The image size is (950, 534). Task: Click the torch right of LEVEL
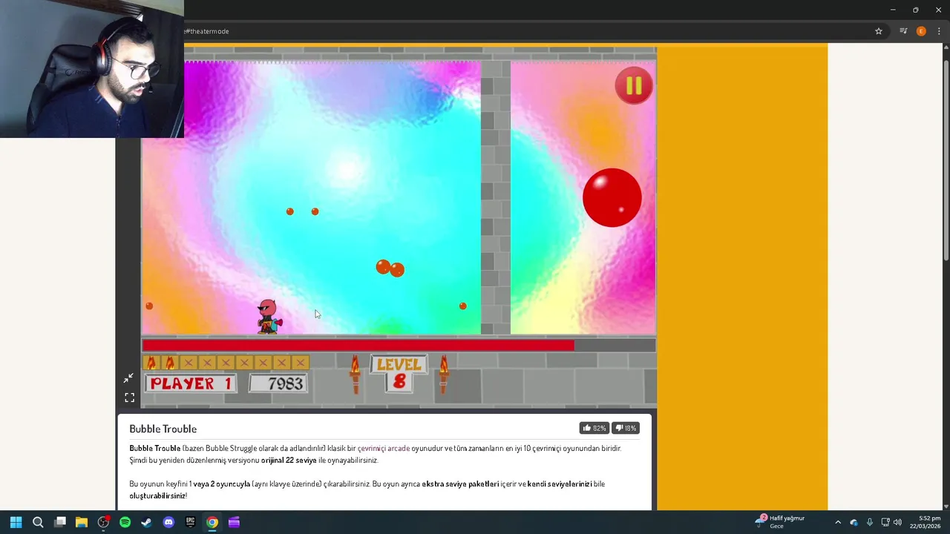coord(444,374)
